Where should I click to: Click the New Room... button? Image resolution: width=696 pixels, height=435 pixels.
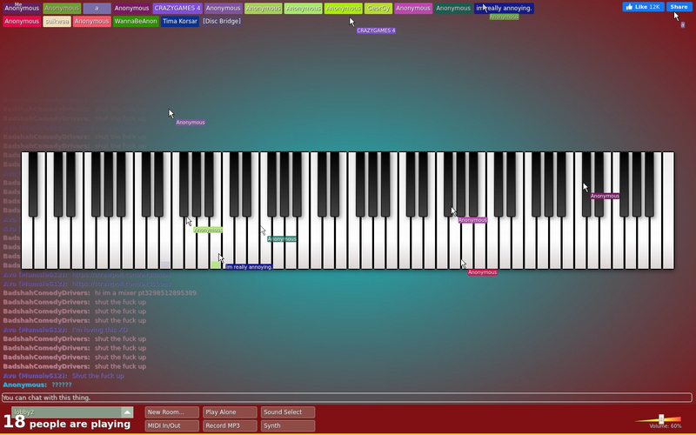pyautogui.click(x=171, y=412)
